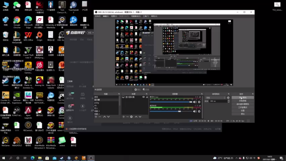Toggle lock on 显示器采集 source
This screenshot has width=286, height=161.
(147, 97)
